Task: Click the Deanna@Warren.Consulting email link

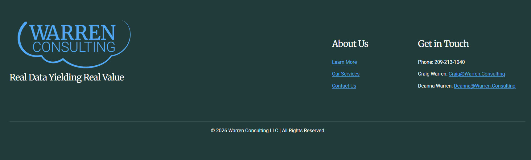Action: 484,86
